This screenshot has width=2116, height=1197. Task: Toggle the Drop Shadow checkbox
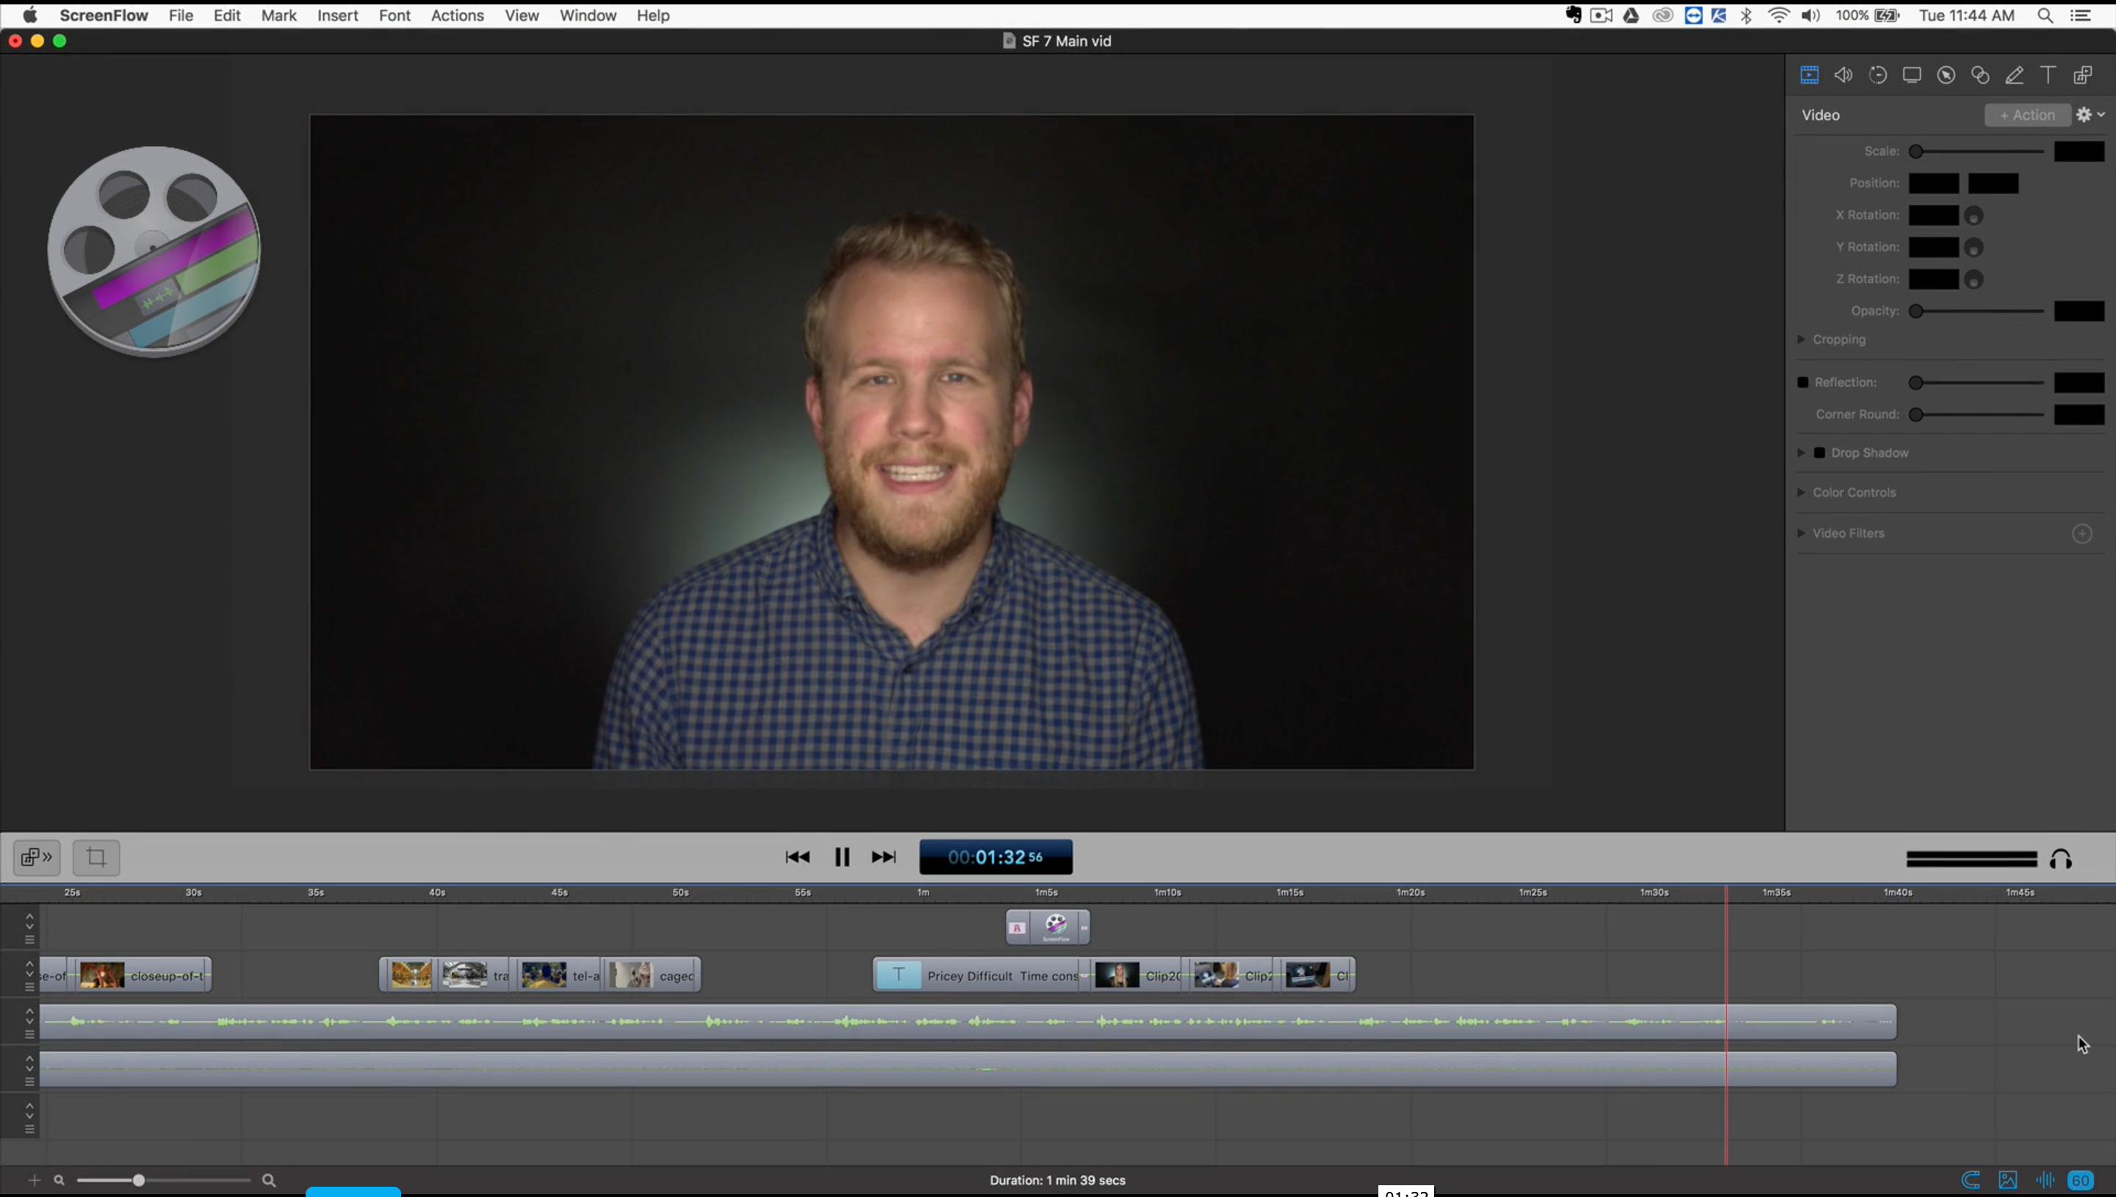1820,452
